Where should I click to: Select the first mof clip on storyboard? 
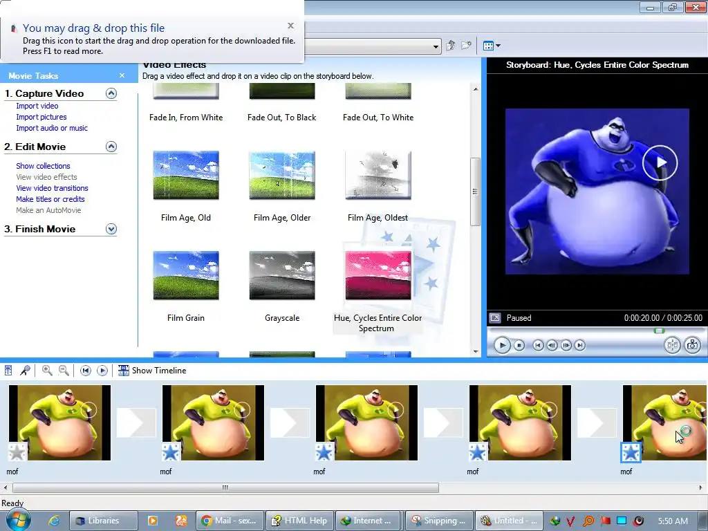[x=59, y=422]
